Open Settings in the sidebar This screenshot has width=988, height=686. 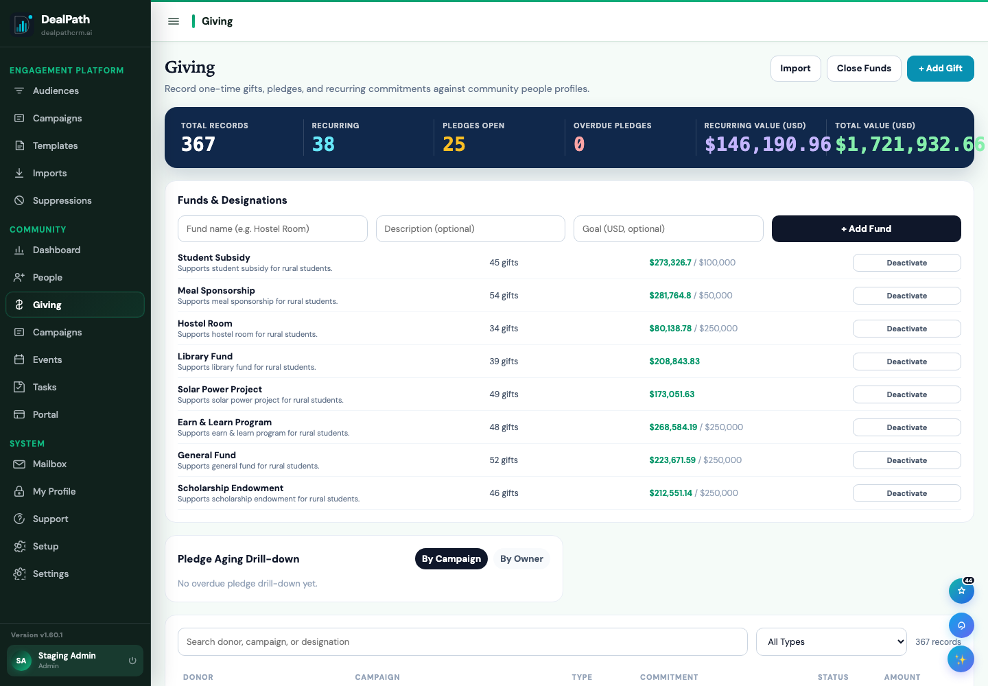point(75,573)
